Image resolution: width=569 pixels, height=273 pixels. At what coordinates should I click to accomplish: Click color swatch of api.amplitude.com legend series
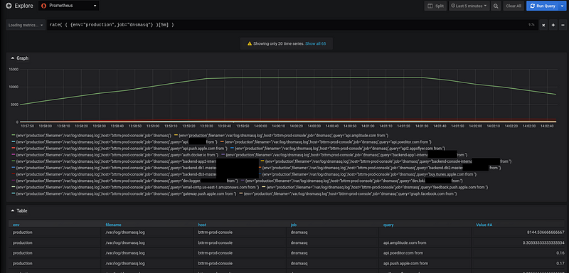pos(176,135)
